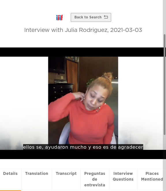Screen dimensions: 166x191
Task: Click the IIIF logo icon
Action: pos(59,18)
